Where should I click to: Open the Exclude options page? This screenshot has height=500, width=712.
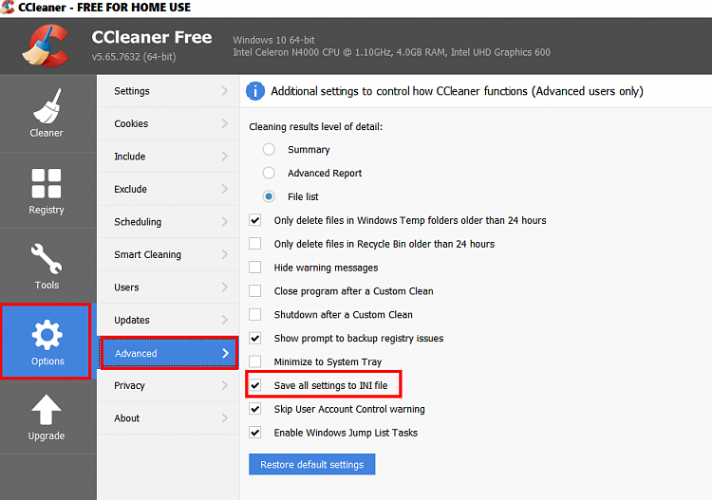pyautogui.click(x=168, y=189)
